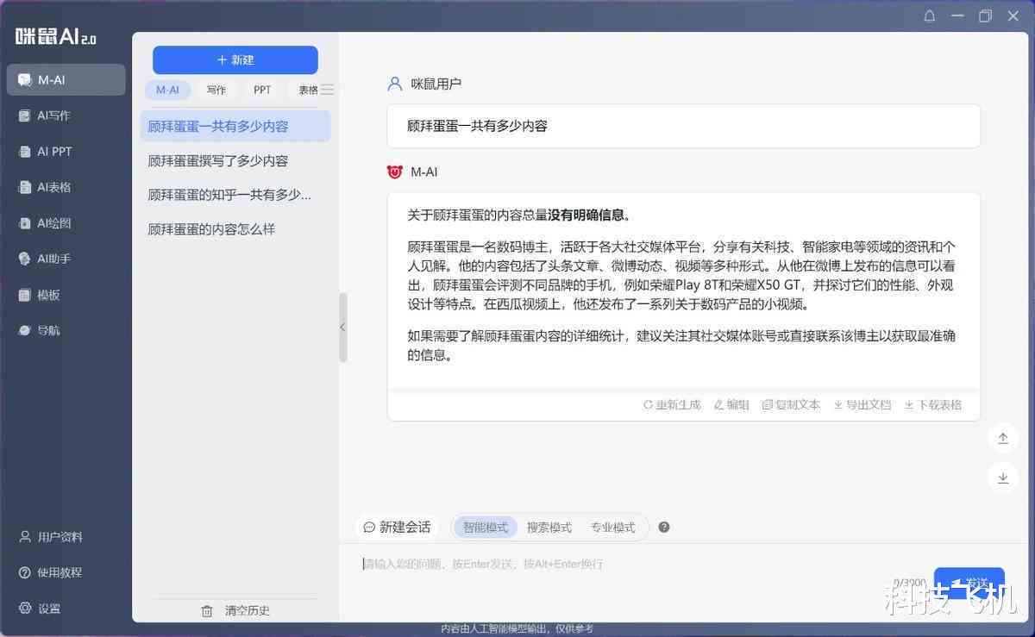This screenshot has height=637, width=1035.
Task: Click the 发送 send button
Action: click(969, 583)
